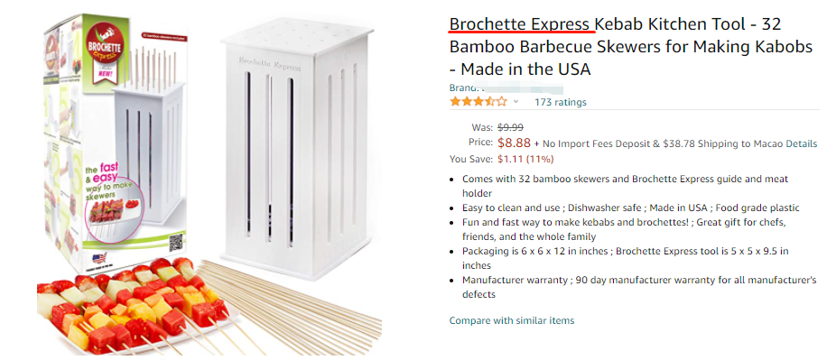Image resolution: width=827 pixels, height=360 pixels.
Task: Expand the rating breakdown chevron
Action: (x=516, y=102)
